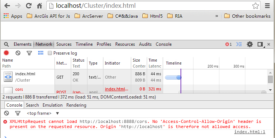
Task: Click the network list scrollbar thumb
Action: [270, 79]
